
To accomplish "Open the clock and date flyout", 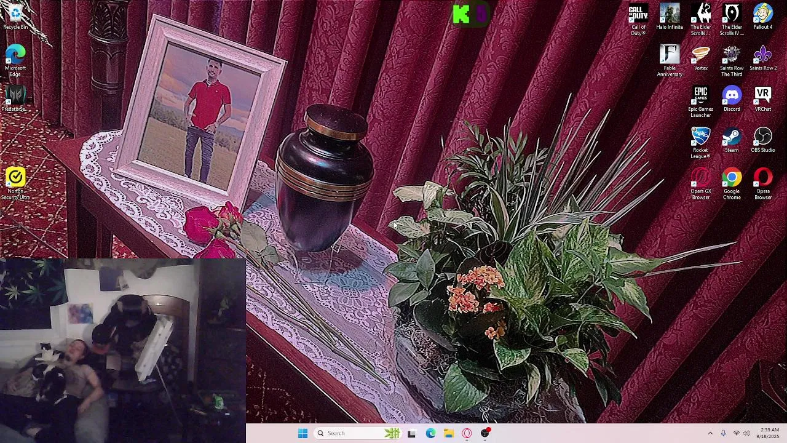I will [x=769, y=433].
